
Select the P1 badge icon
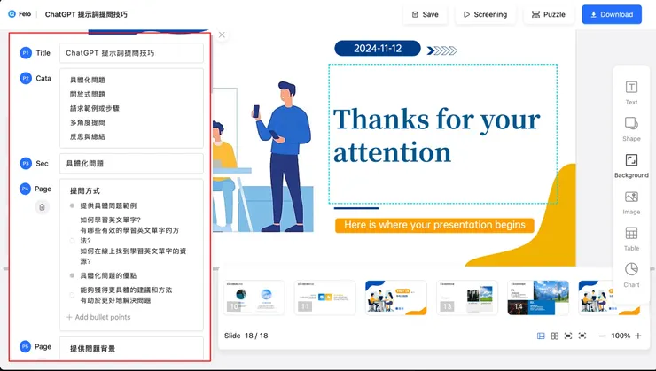26,53
